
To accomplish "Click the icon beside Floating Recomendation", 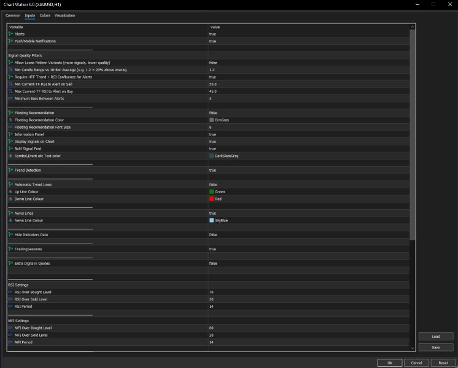I will coord(10,113).
